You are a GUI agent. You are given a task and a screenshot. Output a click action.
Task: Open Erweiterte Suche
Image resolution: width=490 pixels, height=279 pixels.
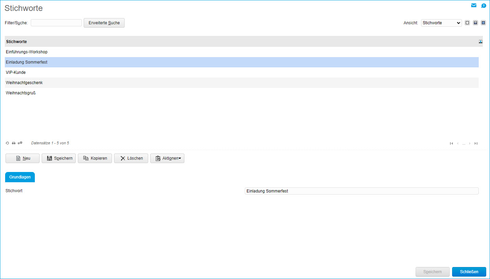pyautogui.click(x=104, y=23)
